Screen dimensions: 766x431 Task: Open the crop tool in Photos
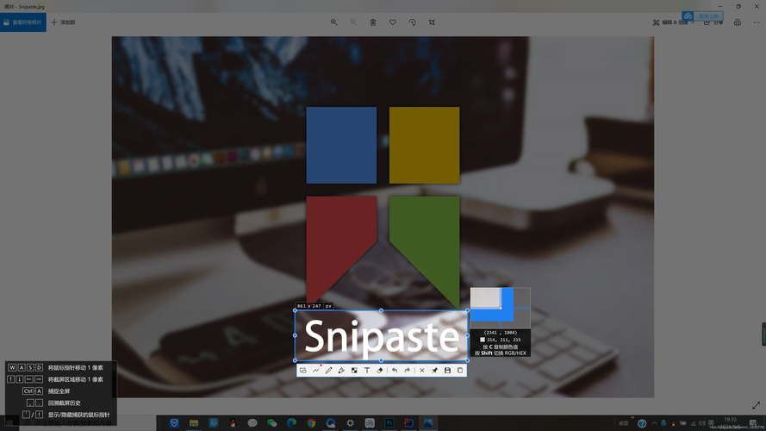pyautogui.click(x=432, y=22)
